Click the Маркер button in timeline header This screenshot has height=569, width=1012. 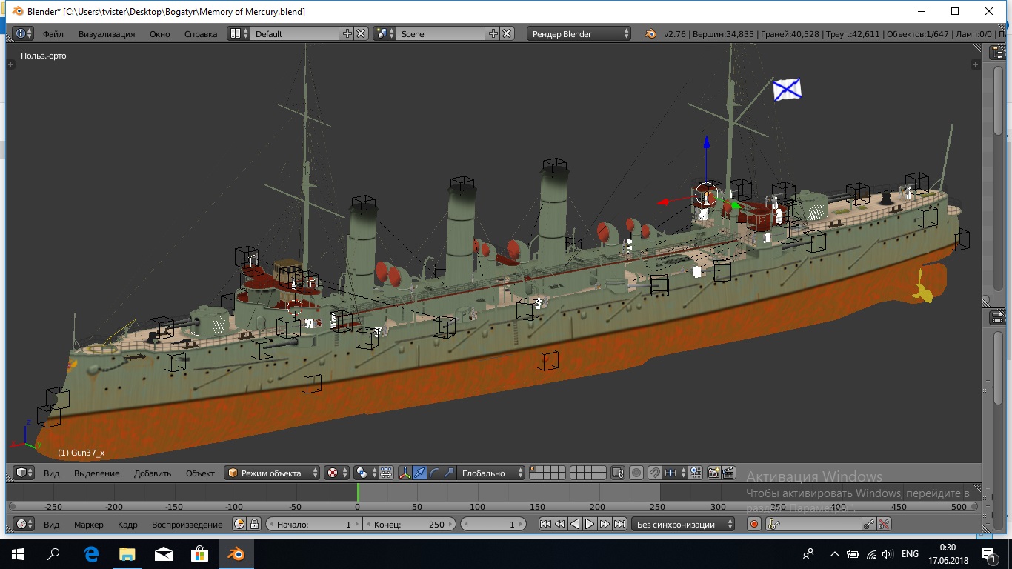88,524
